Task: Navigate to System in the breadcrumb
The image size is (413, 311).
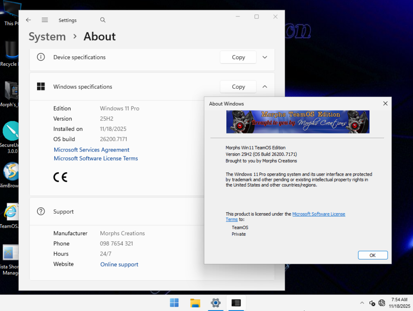Action: [x=47, y=37]
